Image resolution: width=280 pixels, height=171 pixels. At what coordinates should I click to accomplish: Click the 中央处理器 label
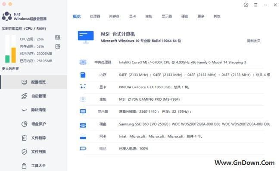point(103,62)
